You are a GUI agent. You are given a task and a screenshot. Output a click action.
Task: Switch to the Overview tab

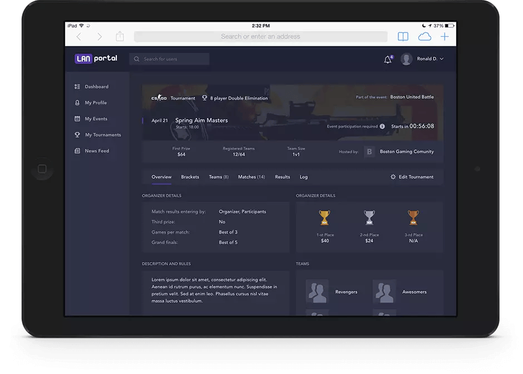pos(161,177)
